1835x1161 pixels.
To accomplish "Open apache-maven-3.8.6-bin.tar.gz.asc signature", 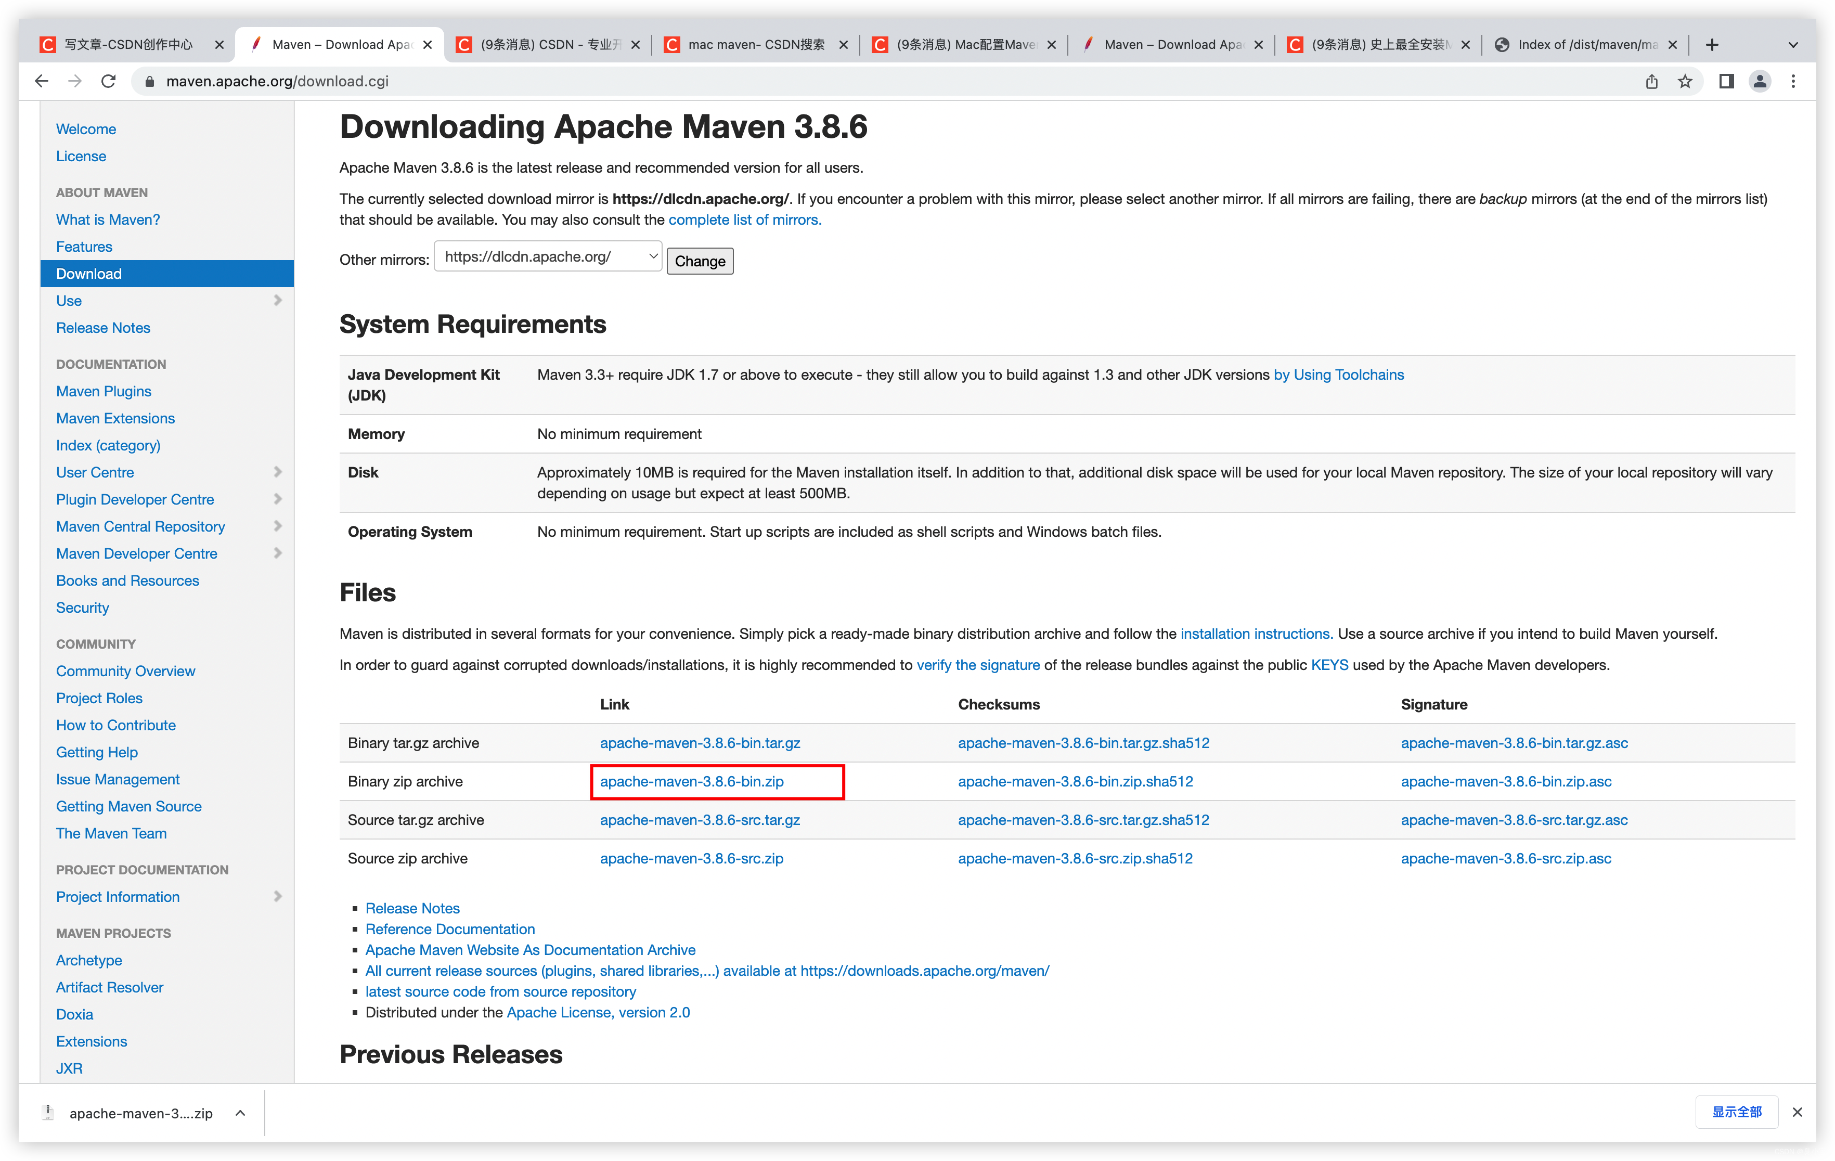I will point(1514,742).
